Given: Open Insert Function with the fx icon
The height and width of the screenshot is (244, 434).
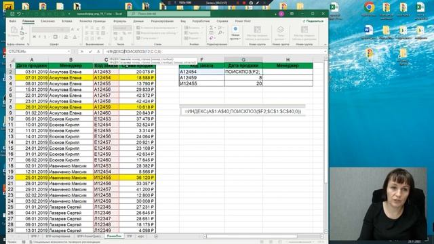Looking at the screenshot, I should click(98, 52).
